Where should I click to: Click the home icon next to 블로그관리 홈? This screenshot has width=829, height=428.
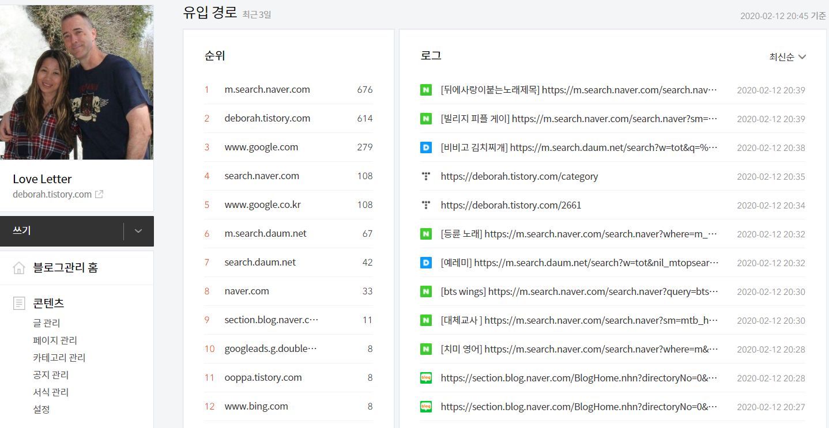[x=19, y=268]
